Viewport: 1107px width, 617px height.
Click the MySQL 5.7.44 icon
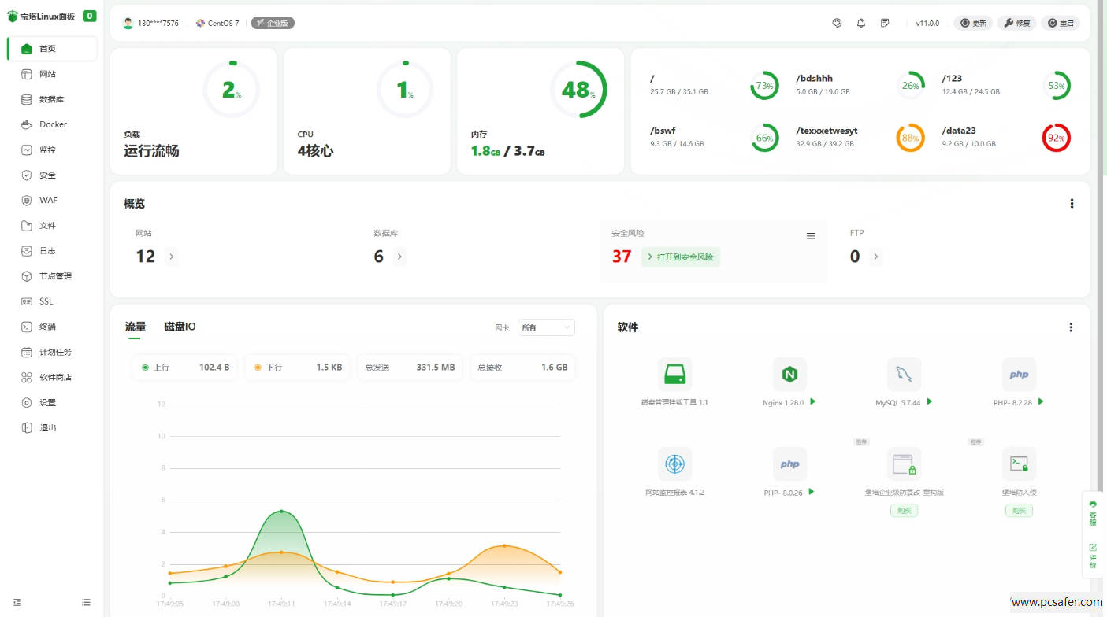904,375
